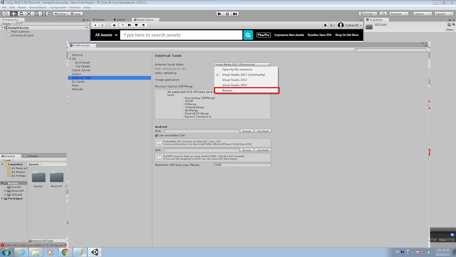Expand the SteamVR folder in Project tree
Image resolution: width=456 pixels, height=257 pixels.
click(x=5, y=191)
